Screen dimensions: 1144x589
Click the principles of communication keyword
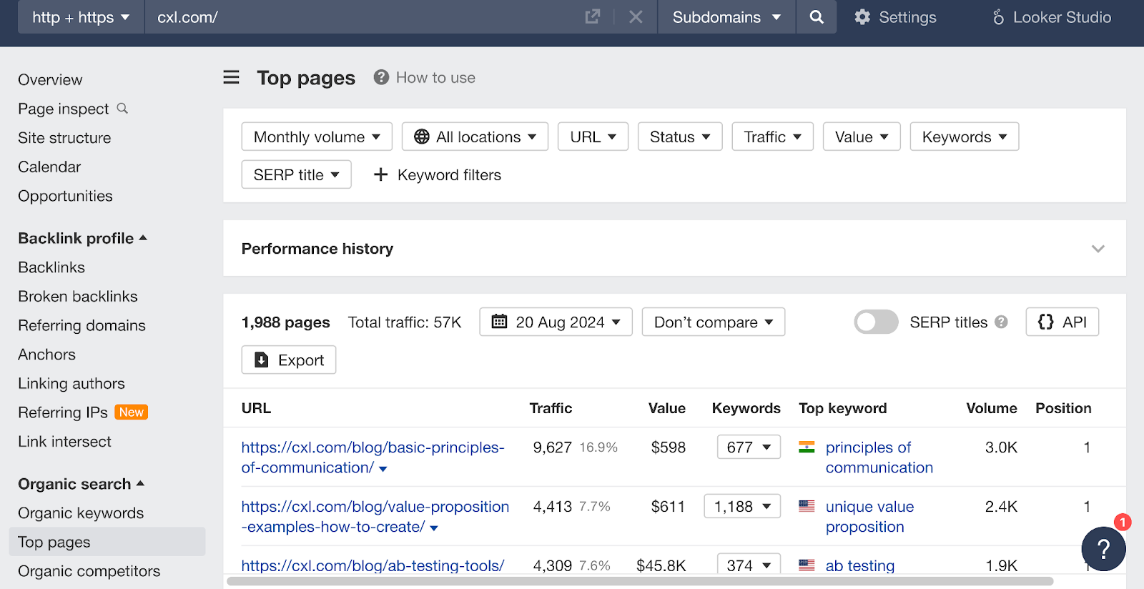(879, 457)
